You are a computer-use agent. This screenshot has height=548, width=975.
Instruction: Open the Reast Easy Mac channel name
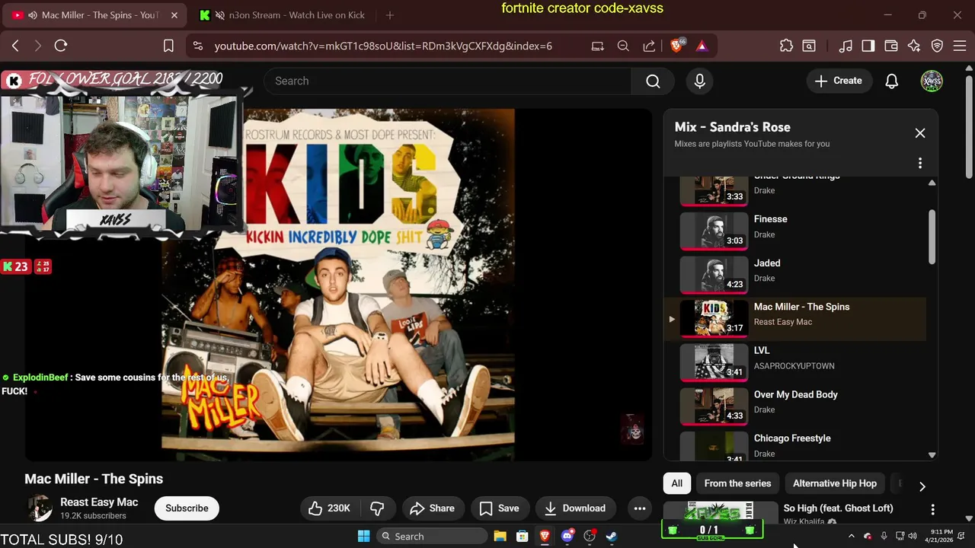(99, 502)
